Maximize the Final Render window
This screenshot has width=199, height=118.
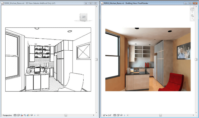[190, 3]
